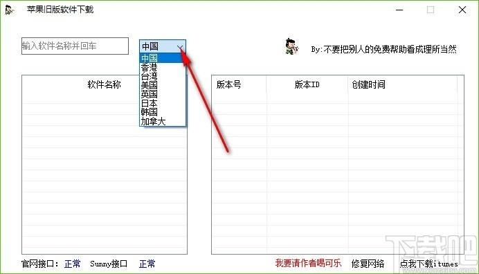The height and width of the screenshot is (274, 479).
Task: Click the By author credit text
Action: [384, 49]
